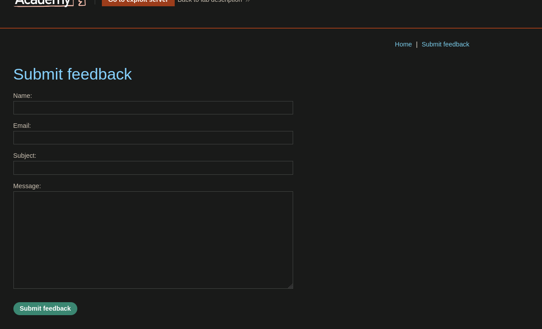Click the Message: label
542x329 pixels.
pyautogui.click(x=27, y=186)
